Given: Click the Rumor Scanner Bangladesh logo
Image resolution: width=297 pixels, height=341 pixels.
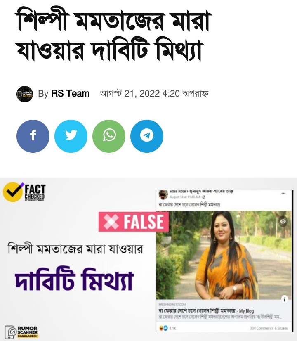Looking at the screenshot, I should click(21, 332).
